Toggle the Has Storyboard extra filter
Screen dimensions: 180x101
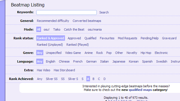[x=64, y=70]
